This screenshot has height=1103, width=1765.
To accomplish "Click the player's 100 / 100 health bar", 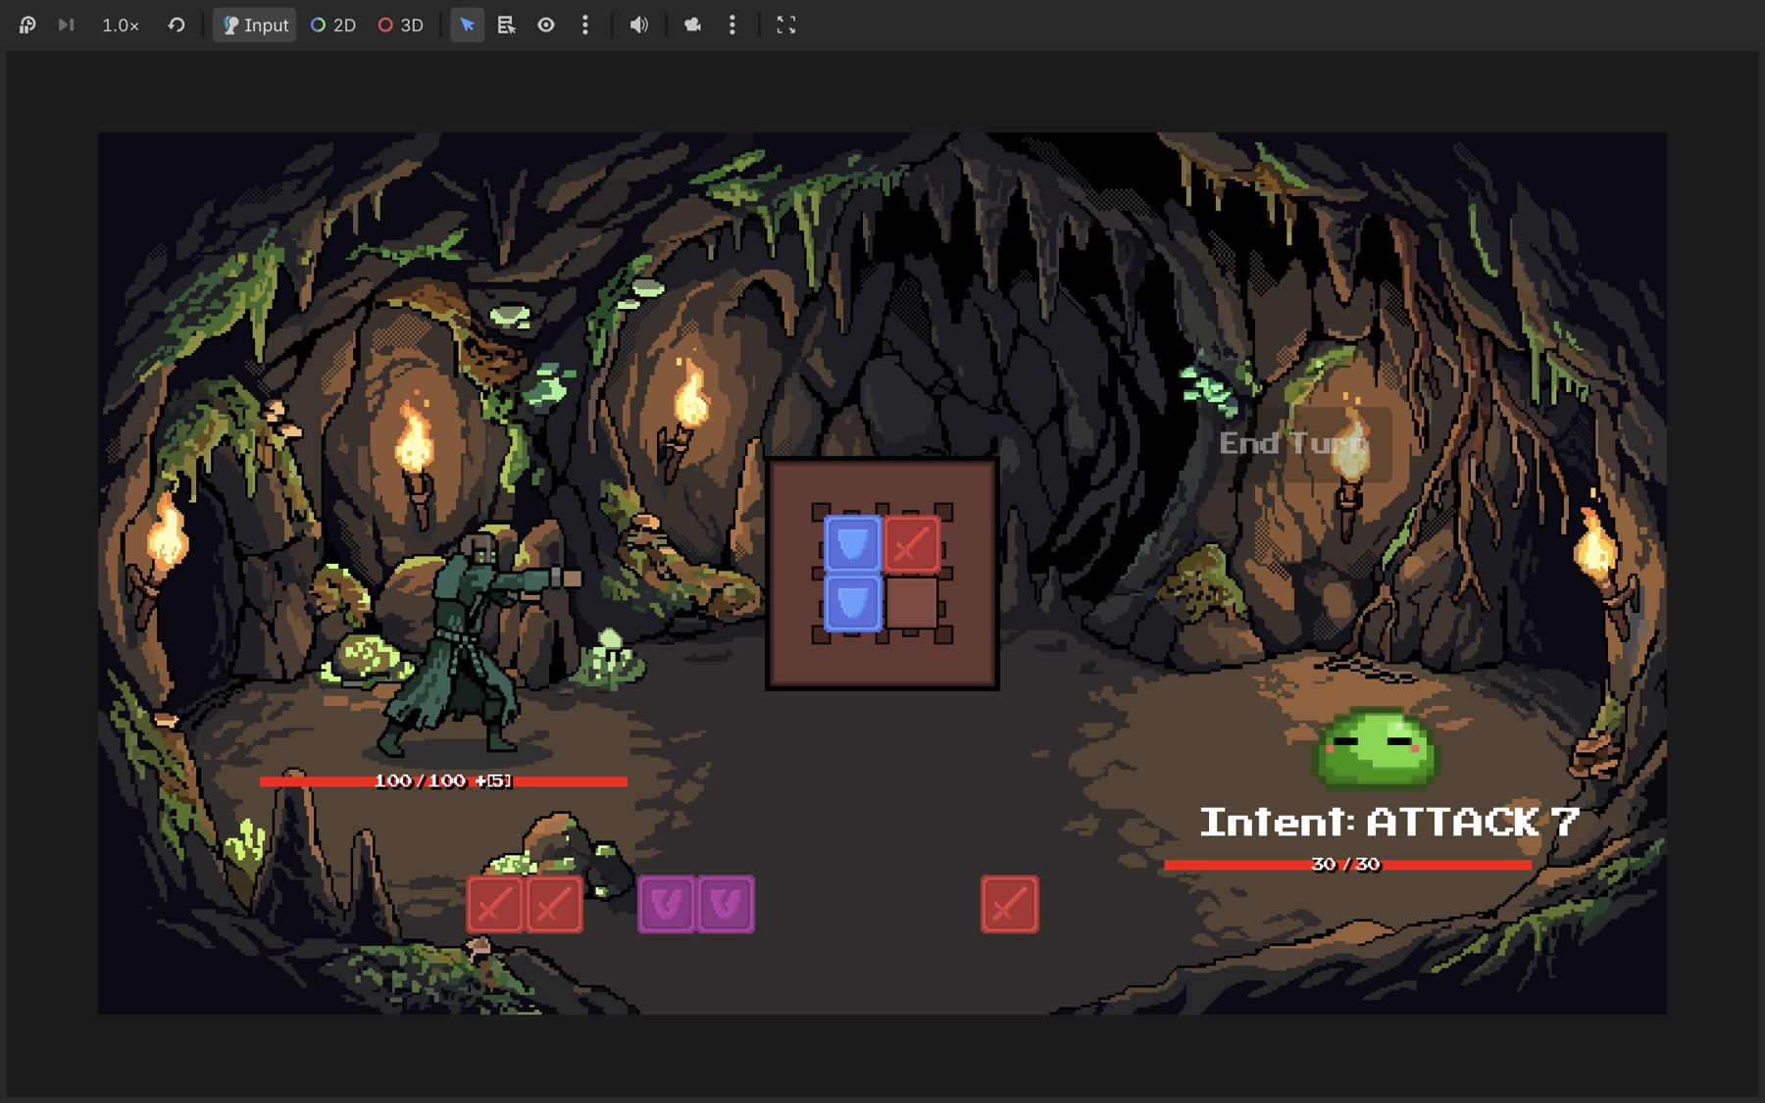I will [x=443, y=781].
